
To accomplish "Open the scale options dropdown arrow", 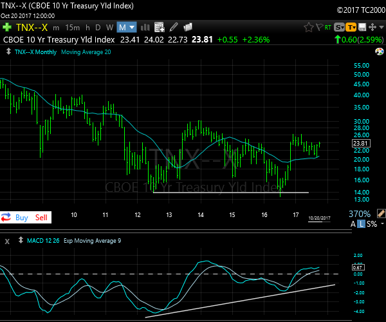I will [382, 223].
